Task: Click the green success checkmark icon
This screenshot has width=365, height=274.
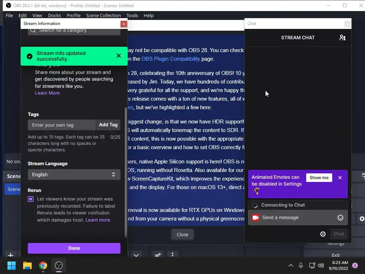Action: pos(30,56)
